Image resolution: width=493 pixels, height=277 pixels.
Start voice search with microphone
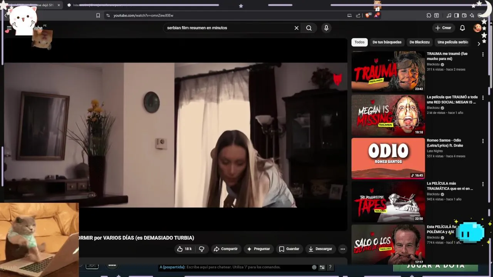[326, 28]
